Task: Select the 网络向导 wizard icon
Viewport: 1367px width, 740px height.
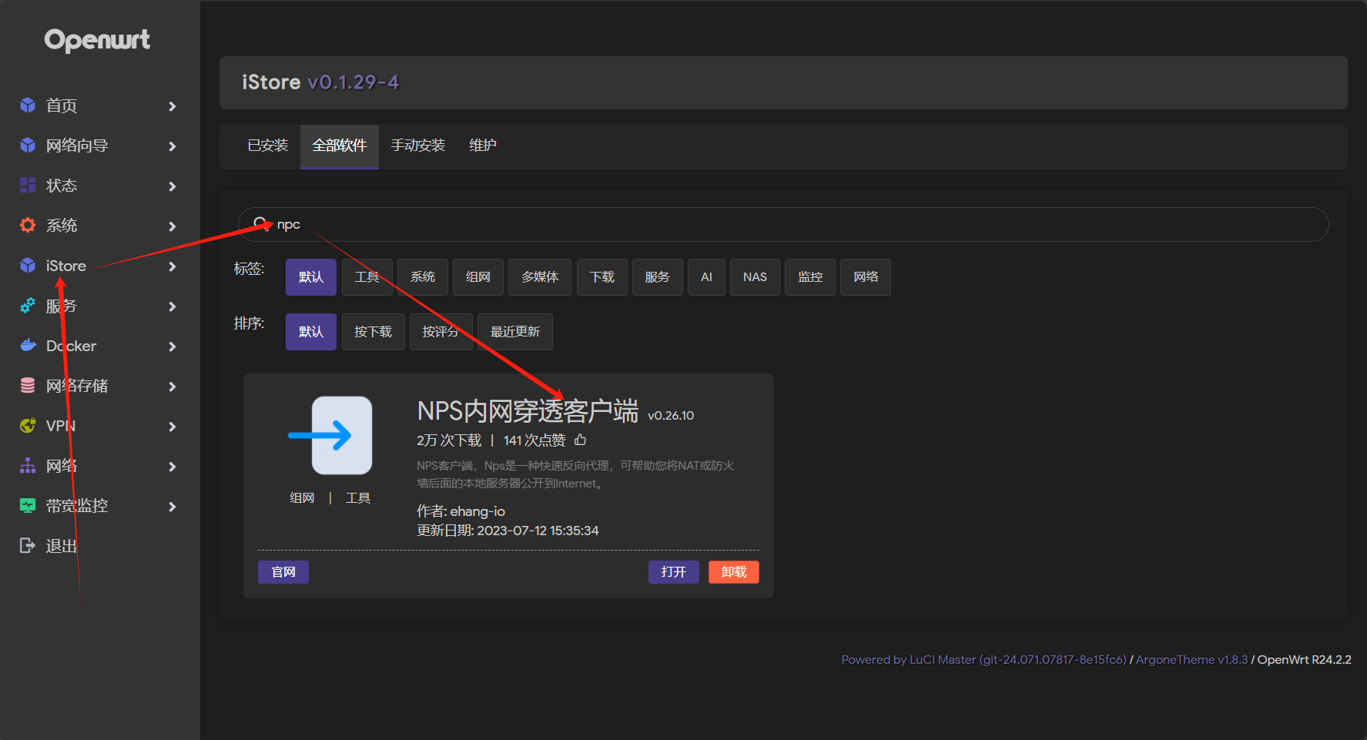Action: point(27,146)
